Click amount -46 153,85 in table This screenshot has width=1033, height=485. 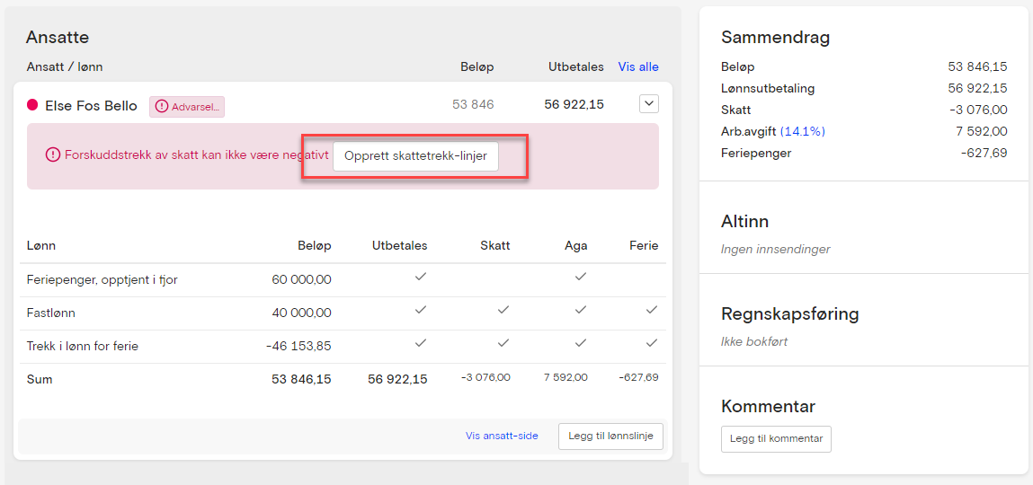(x=299, y=346)
